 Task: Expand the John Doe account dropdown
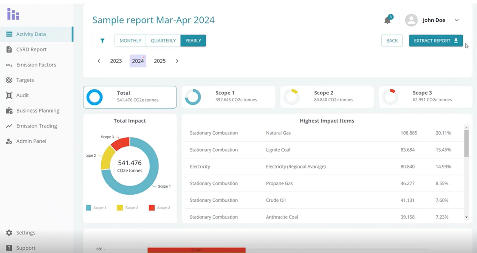click(456, 20)
